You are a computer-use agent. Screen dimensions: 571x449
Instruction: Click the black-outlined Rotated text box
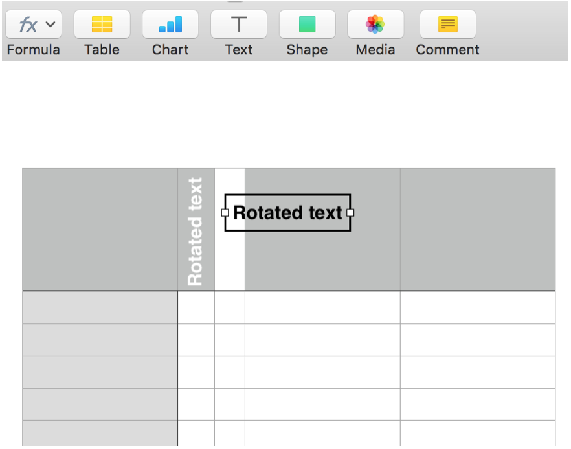pos(287,213)
